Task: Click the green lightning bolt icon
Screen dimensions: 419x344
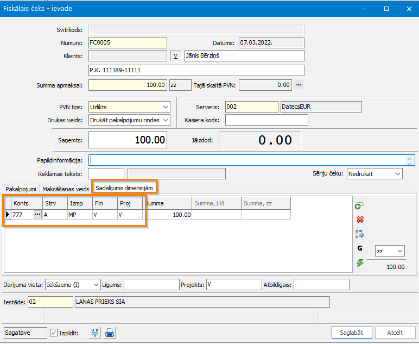Action: (x=359, y=263)
